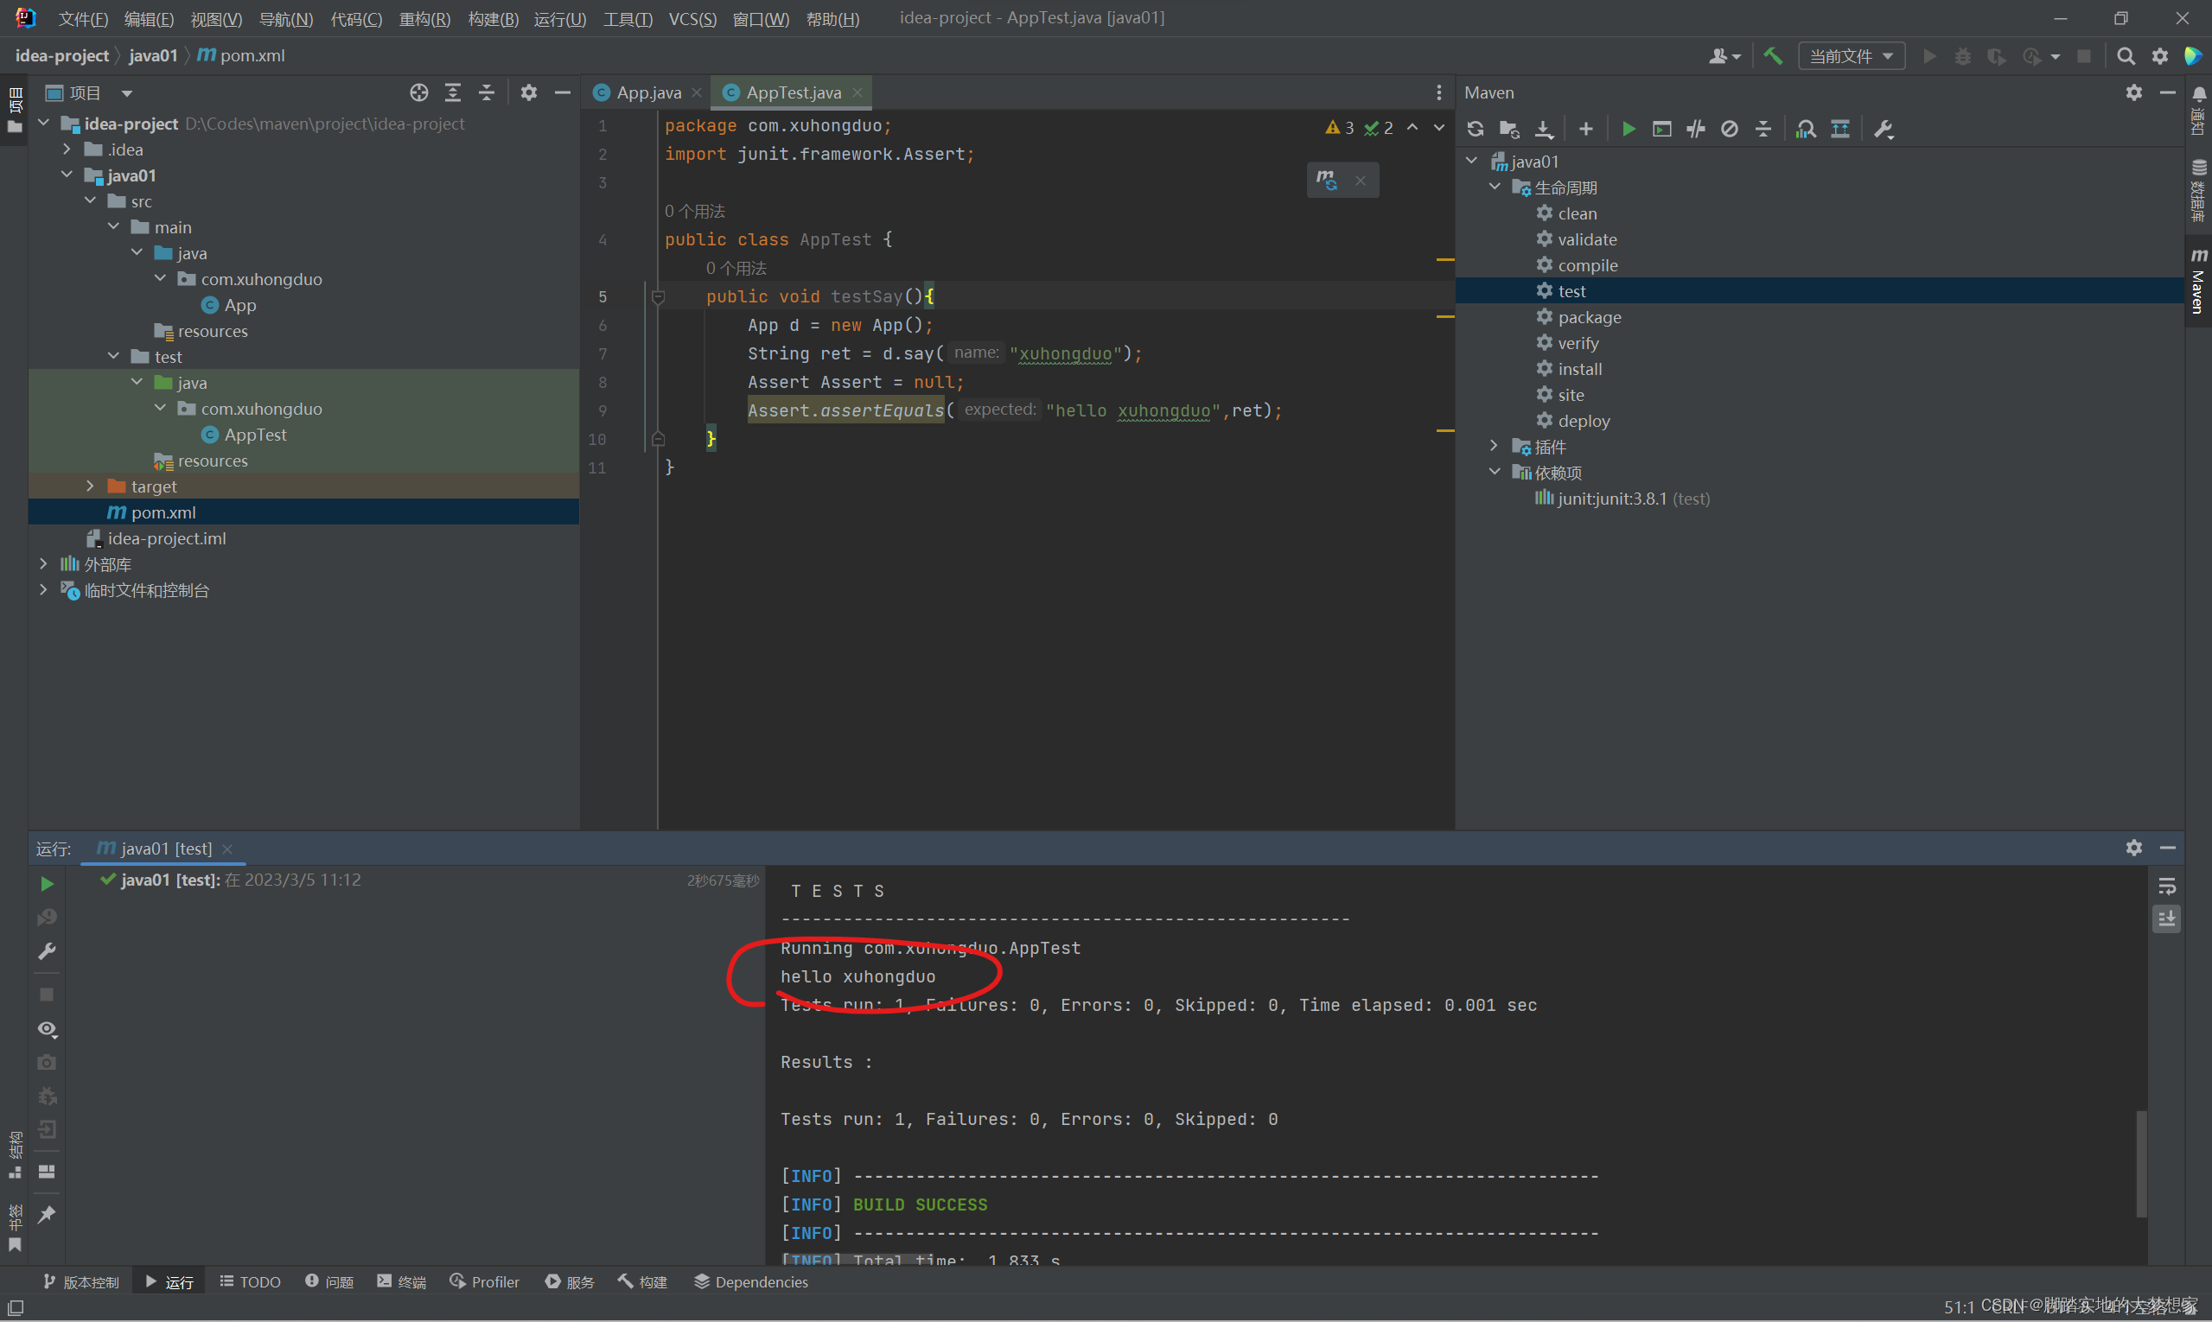Open project panel settings gear
The width and height of the screenshot is (2212, 1322).
pos(528,92)
